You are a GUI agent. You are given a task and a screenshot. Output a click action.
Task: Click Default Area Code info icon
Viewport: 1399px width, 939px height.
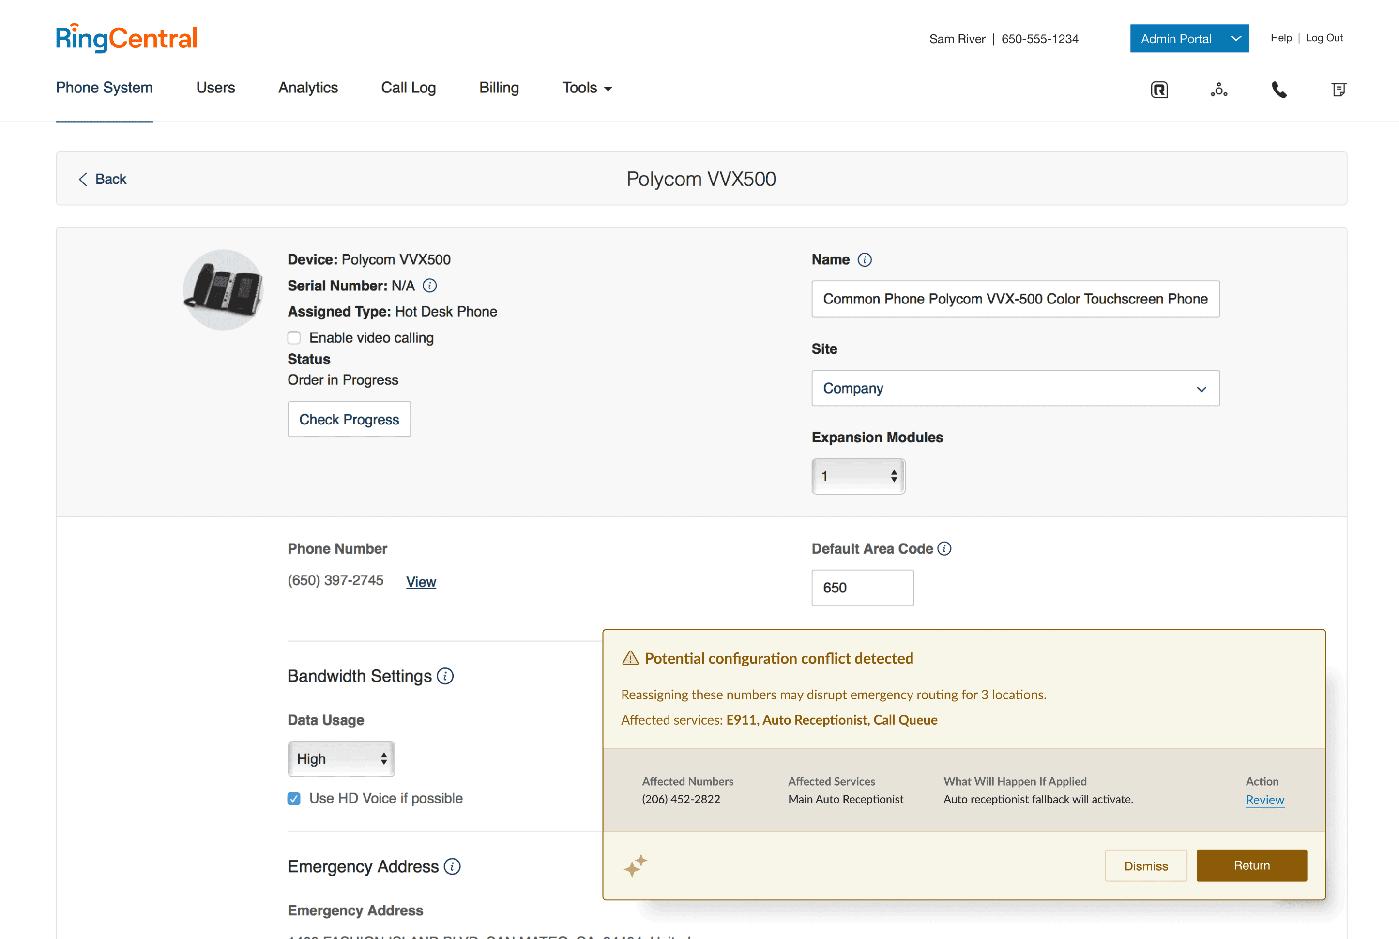[944, 548]
